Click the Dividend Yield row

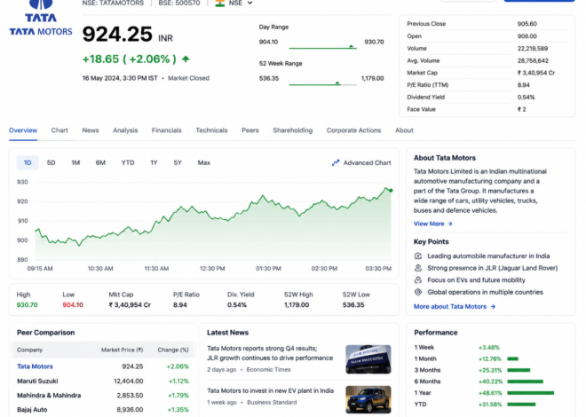487,97
